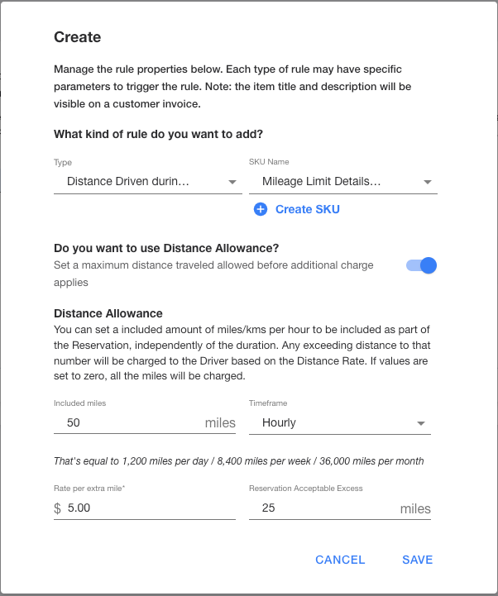Viewport: 498px width, 596px height.
Task: Open the Timeframe dropdown arrow
Action: 421,423
